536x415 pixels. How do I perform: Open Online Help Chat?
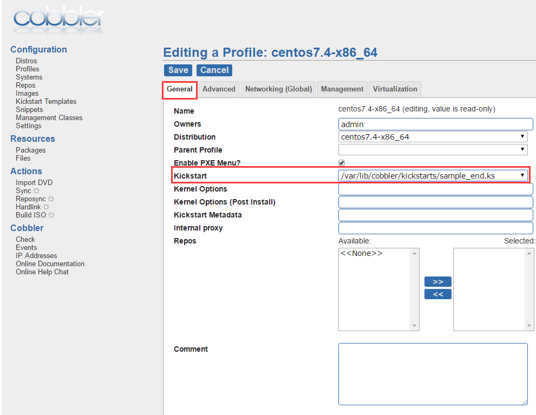click(42, 272)
